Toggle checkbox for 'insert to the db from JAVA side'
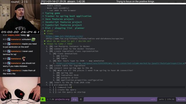186x104 pixels. 51,82
